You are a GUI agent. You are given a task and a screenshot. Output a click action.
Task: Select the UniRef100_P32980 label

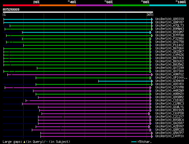pyautogui.click(x=170, y=38)
